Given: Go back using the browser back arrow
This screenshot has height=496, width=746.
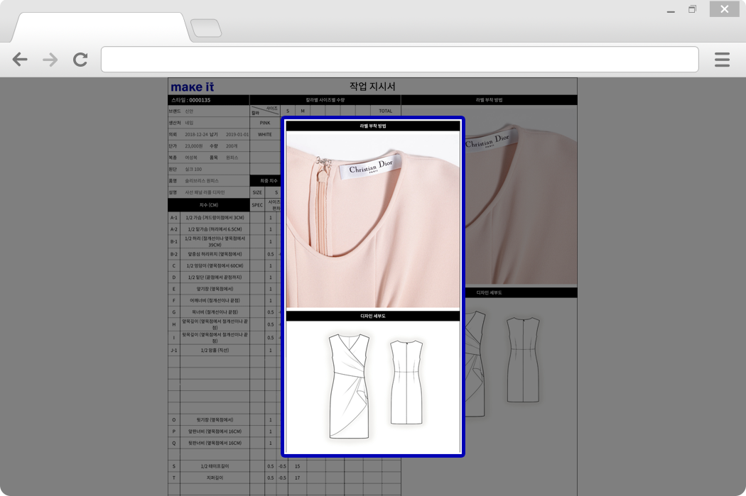Looking at the screenshot, I should (20, 60).
